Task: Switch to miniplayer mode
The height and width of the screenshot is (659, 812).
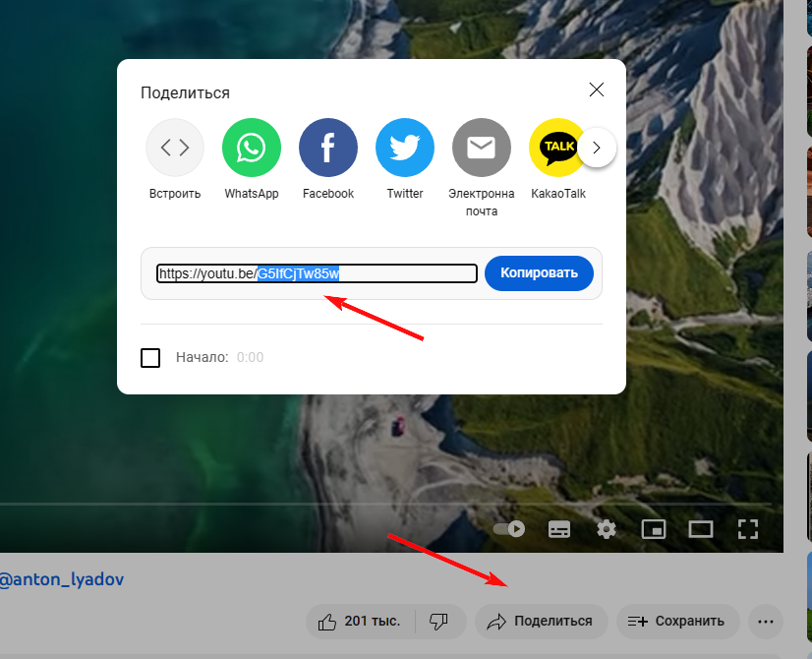Action: pyautogui.click(x=654, y=529)
